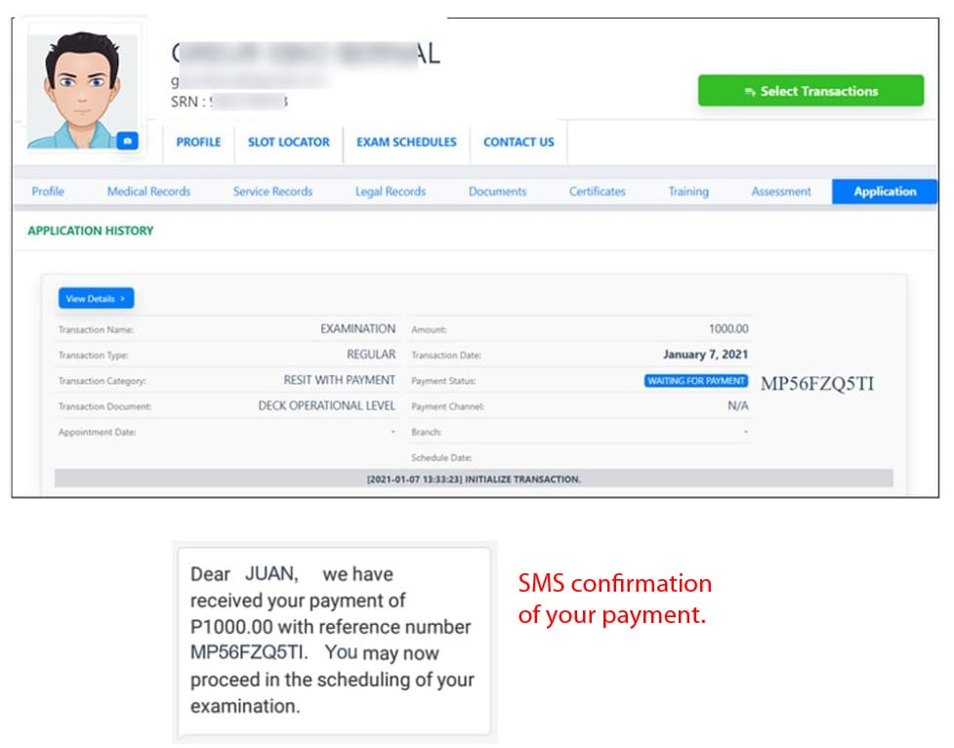Switch to the Medical Records tab
The height and width of the screenshot is (748, 954).
click(148, 191)
